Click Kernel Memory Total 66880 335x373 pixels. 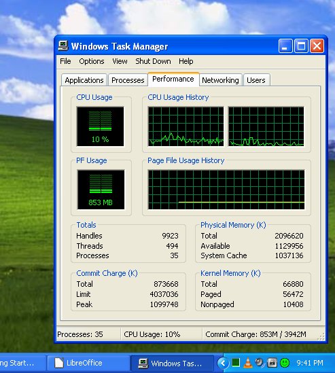click(x=293, y=284)
